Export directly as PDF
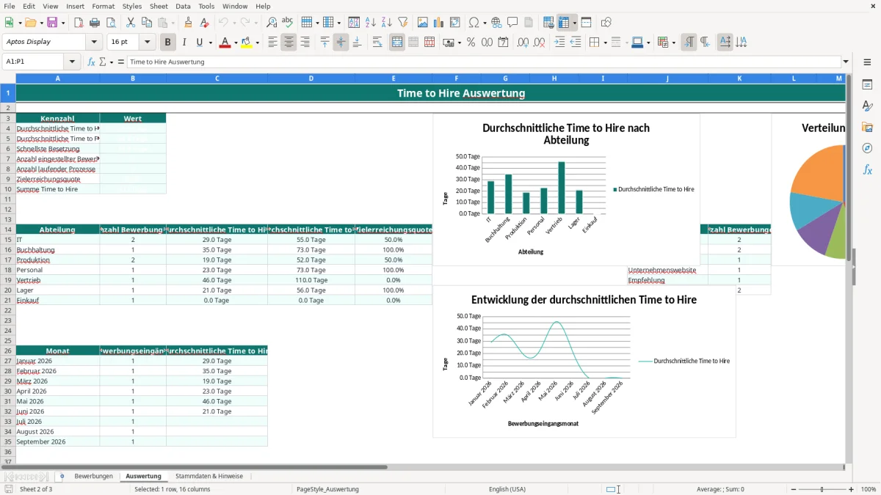881x495 pixels. [x=78, y=23]
